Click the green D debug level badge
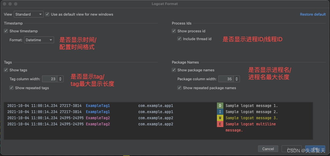Screen dimensions: 330x156 point(220,106)
